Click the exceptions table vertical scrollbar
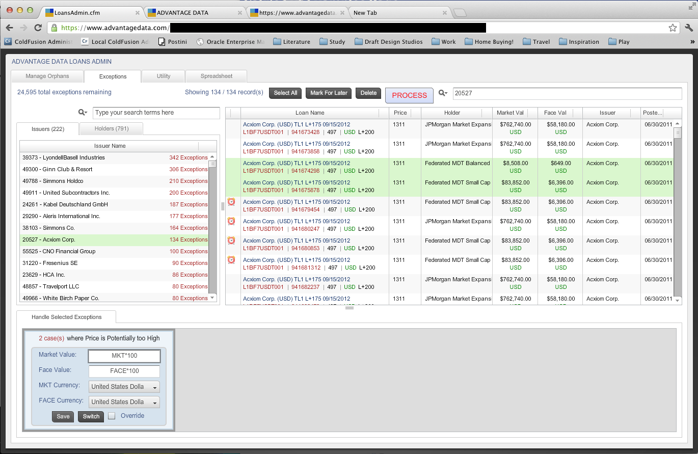 pyautogui.click(x=678, y=212)
